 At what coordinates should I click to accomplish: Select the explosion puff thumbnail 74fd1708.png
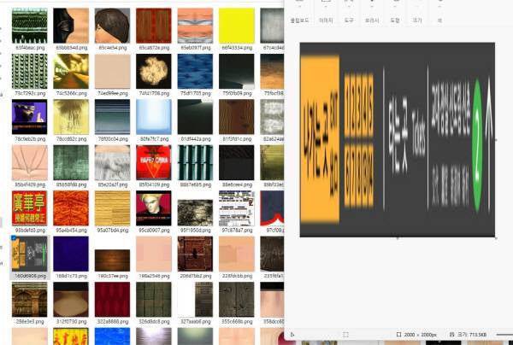point(154,72)
